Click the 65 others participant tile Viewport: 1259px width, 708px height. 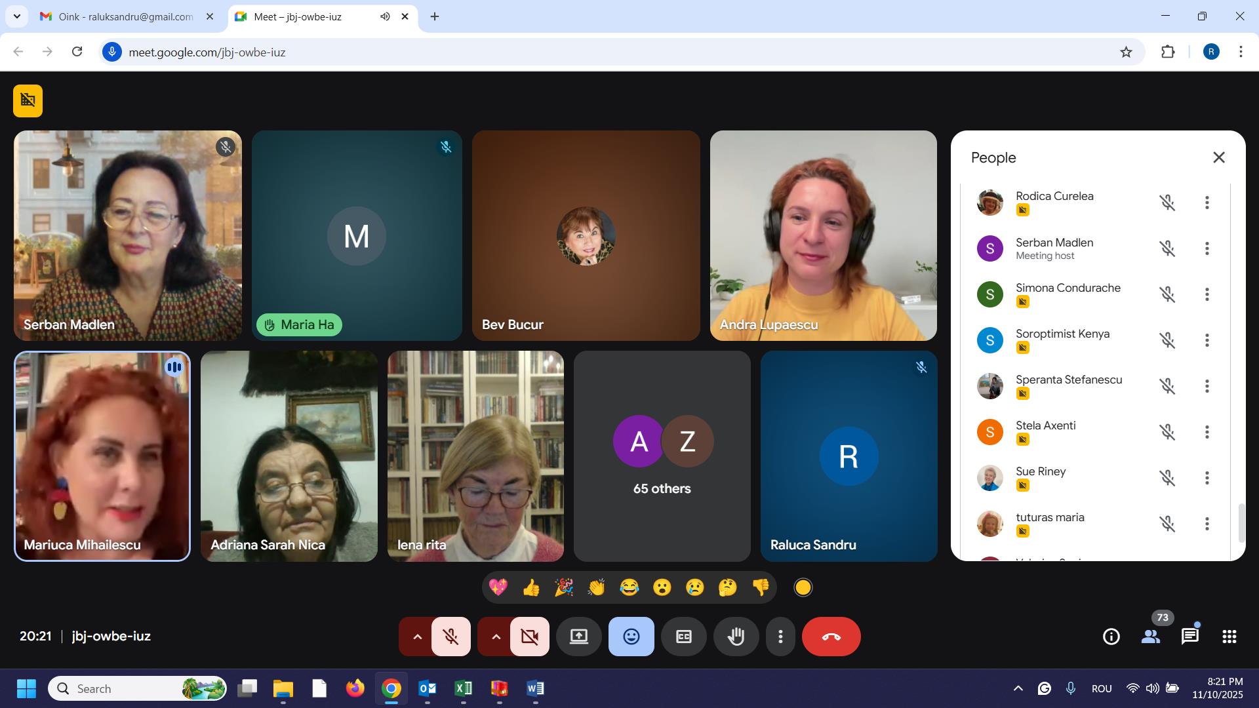(662, 456)
